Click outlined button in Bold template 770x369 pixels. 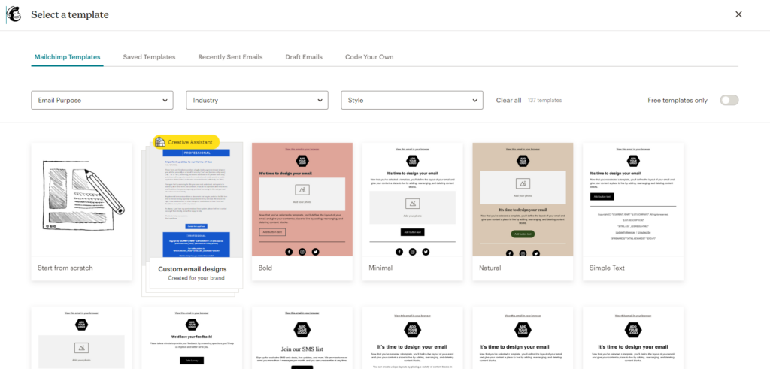271,232
